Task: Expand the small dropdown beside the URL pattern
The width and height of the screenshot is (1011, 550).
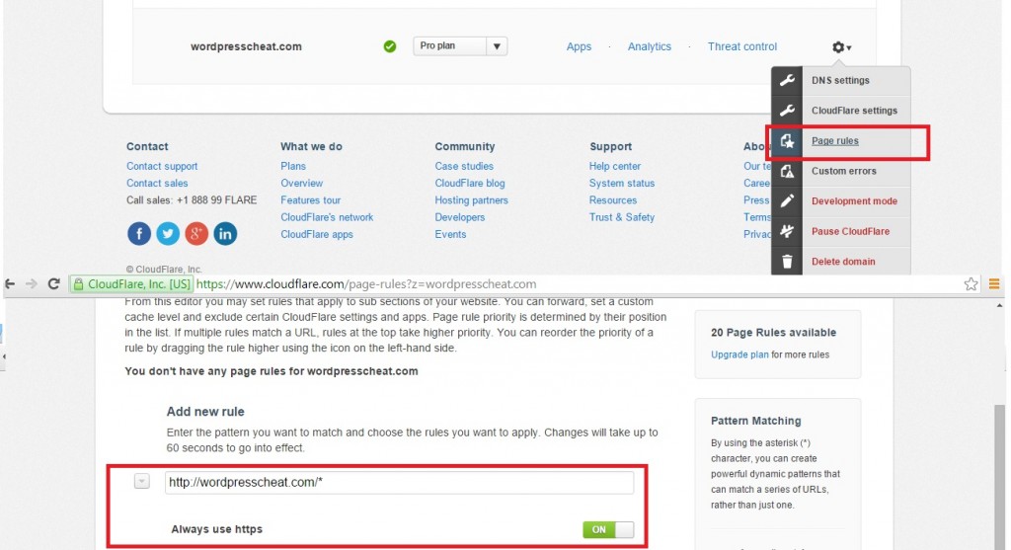Action: click(x=142, y=482)
